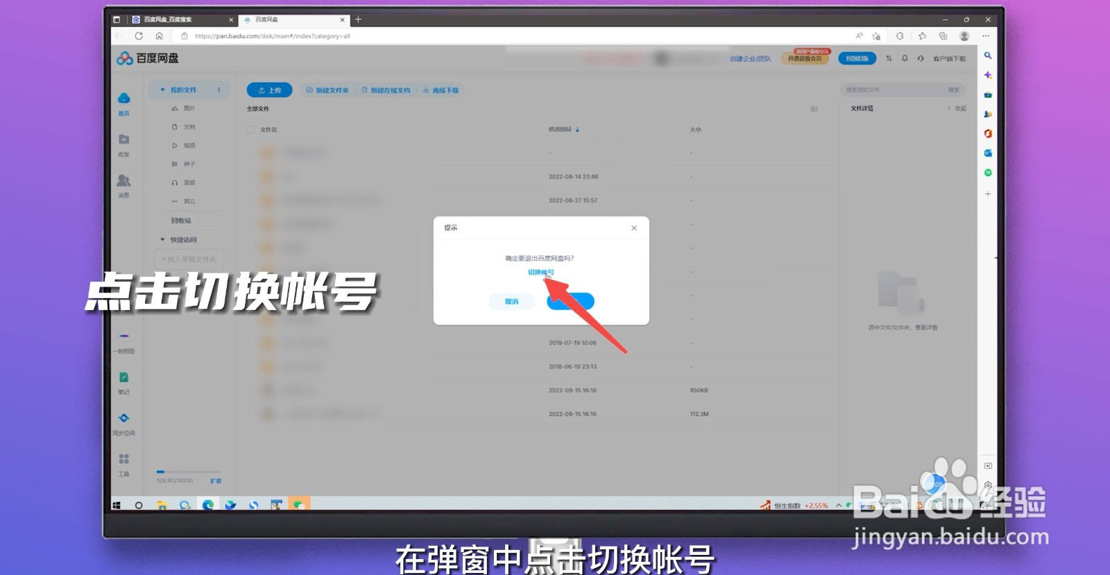Select the 种子 BT category in sidebar
The height and width of the screenshot is (575, 1110).
click(184, 164)
